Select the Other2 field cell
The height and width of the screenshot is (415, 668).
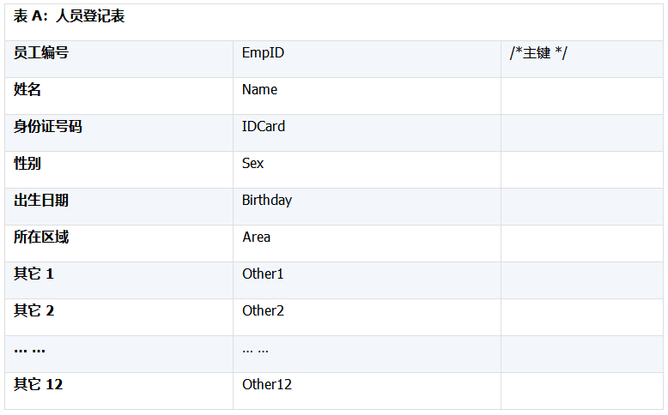point(263,311)
